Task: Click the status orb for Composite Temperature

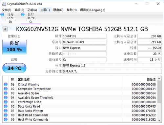Action: [x=6, y=89]
